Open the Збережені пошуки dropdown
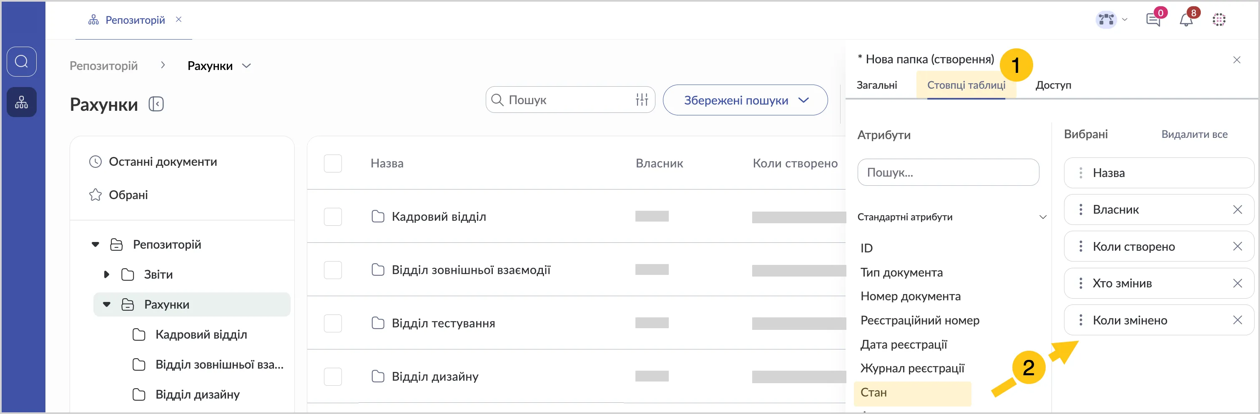The width and height of the screenshot is (1260, 414). (745, 100)
